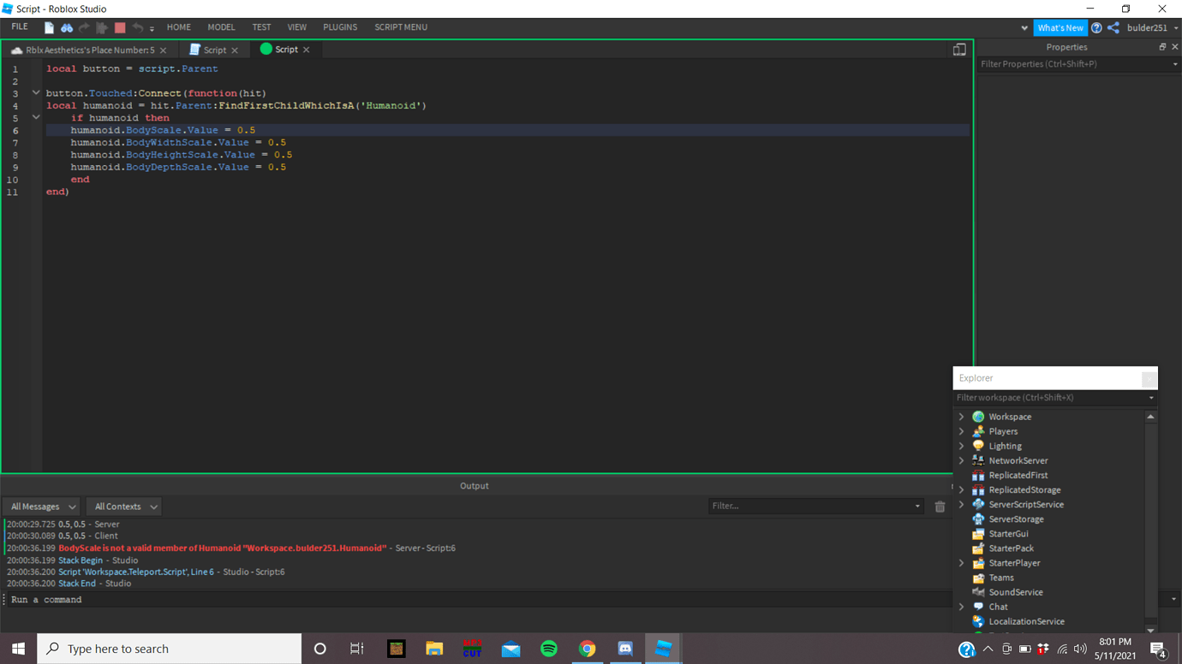Click the Run a command field
The height and width of the screenshot is (664, 1182).
(x=171, y=599)
